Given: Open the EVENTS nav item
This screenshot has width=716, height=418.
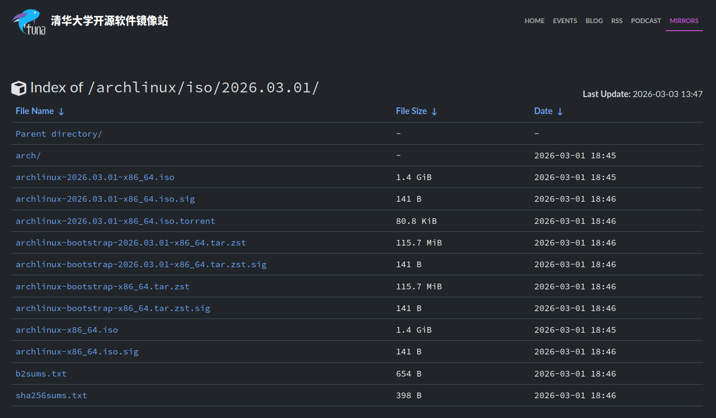Looking at the screenshot, I should [565, 21].
